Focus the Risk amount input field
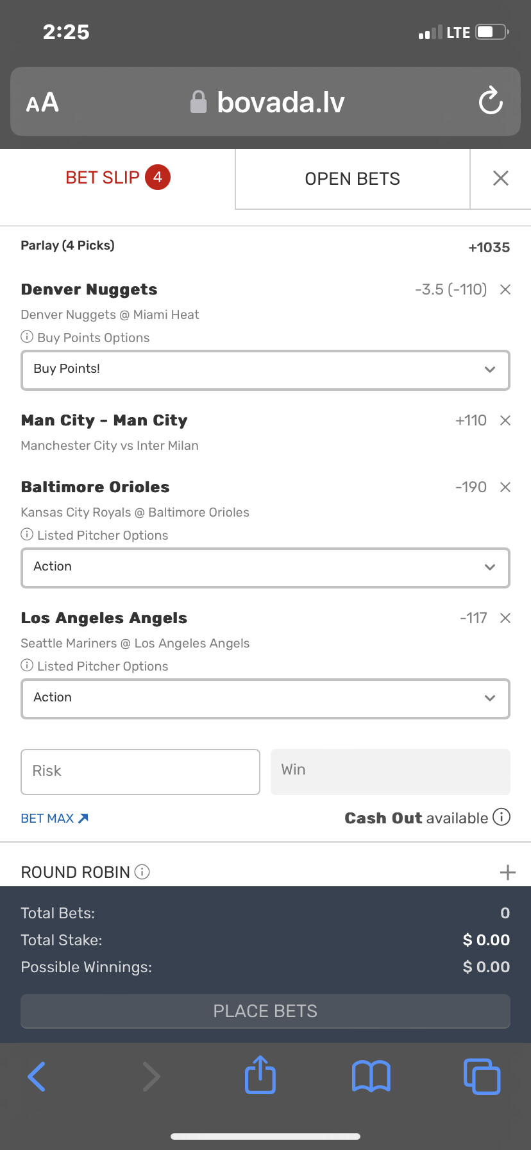The width and height of the screenshot is (531, 1150). (140, 771)
